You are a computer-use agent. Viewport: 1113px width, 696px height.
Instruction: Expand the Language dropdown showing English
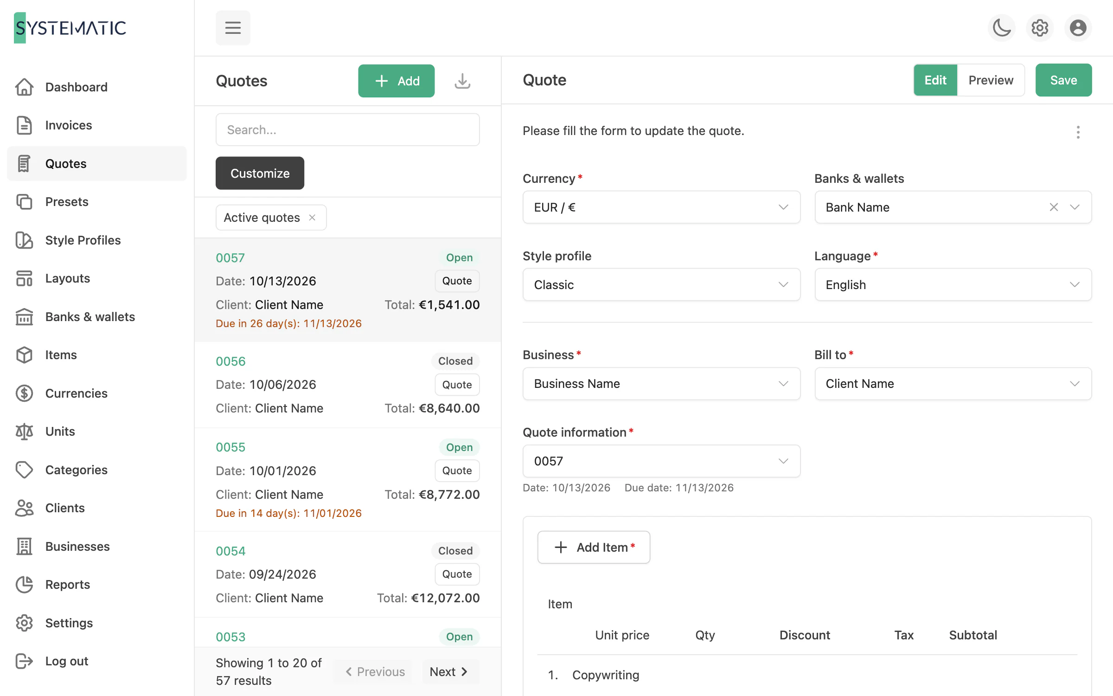tap(953, 284)
